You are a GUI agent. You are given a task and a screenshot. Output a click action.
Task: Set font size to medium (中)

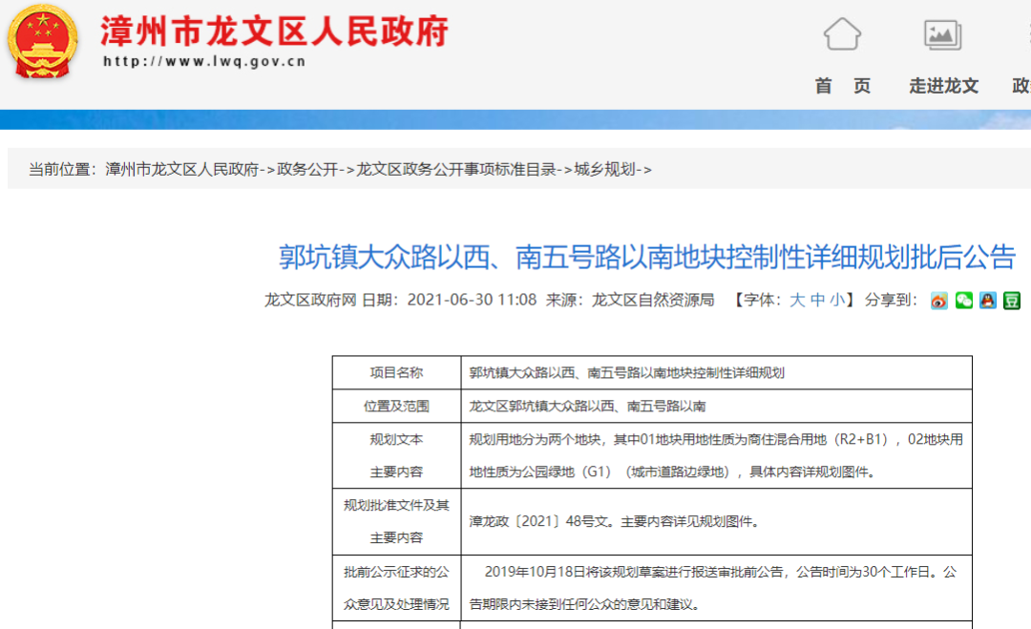tap(817, 300)
